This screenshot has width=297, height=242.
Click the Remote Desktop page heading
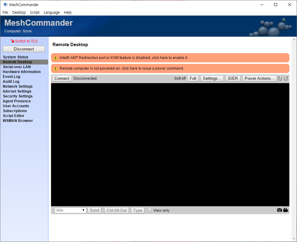(70, 45)
